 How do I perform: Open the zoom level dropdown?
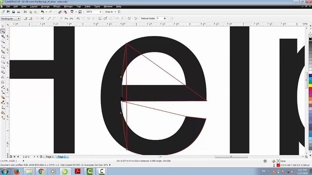point(100,12)
